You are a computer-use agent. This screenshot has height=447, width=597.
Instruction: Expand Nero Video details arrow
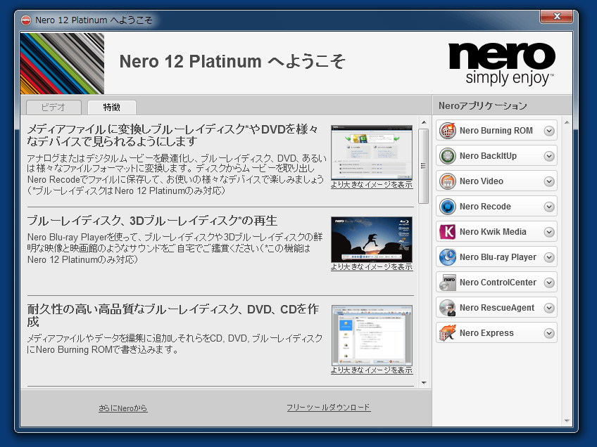coord(549,182)
